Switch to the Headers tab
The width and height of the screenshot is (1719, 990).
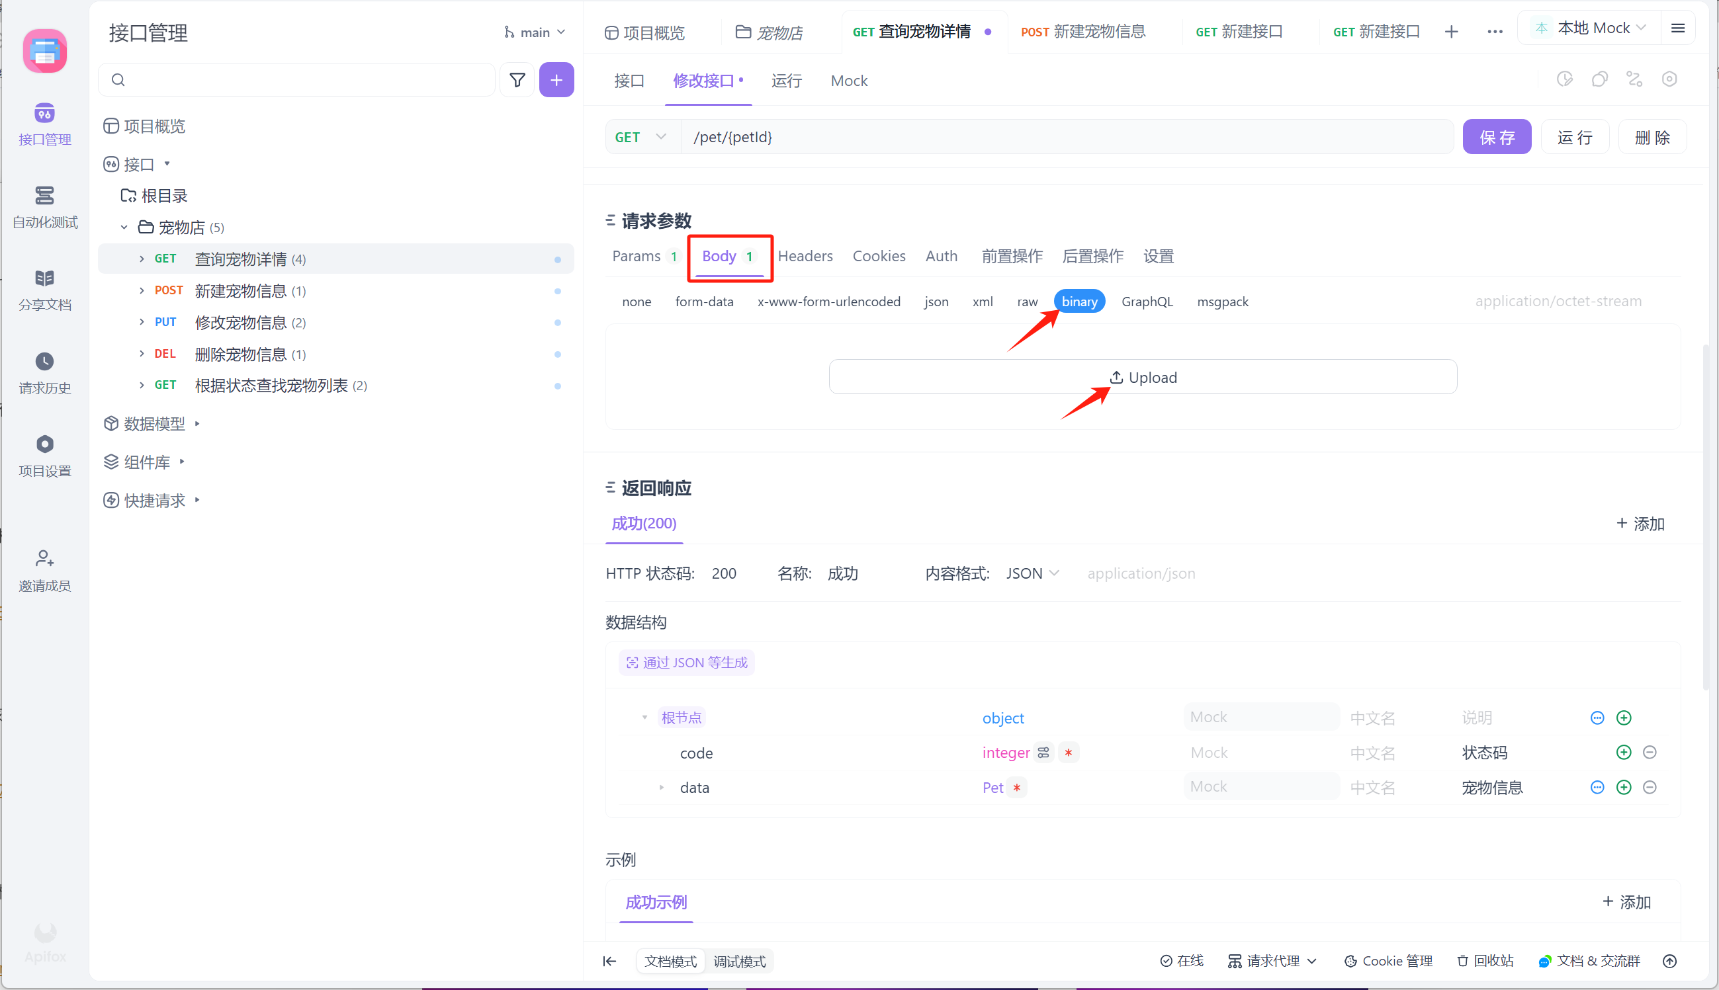tap(805, 257)
